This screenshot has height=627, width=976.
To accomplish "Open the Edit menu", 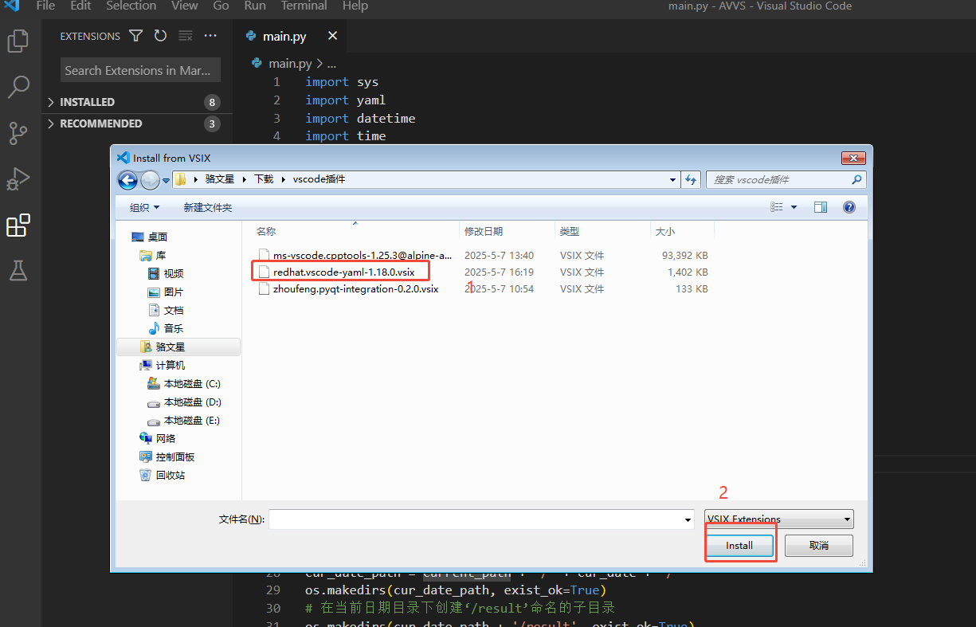I will [80, 6].
